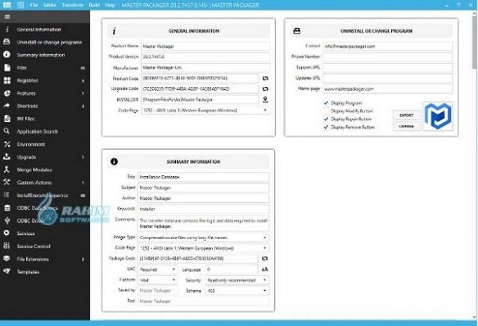
Task: Click the Manufacturer field
Action: point(205,67)
